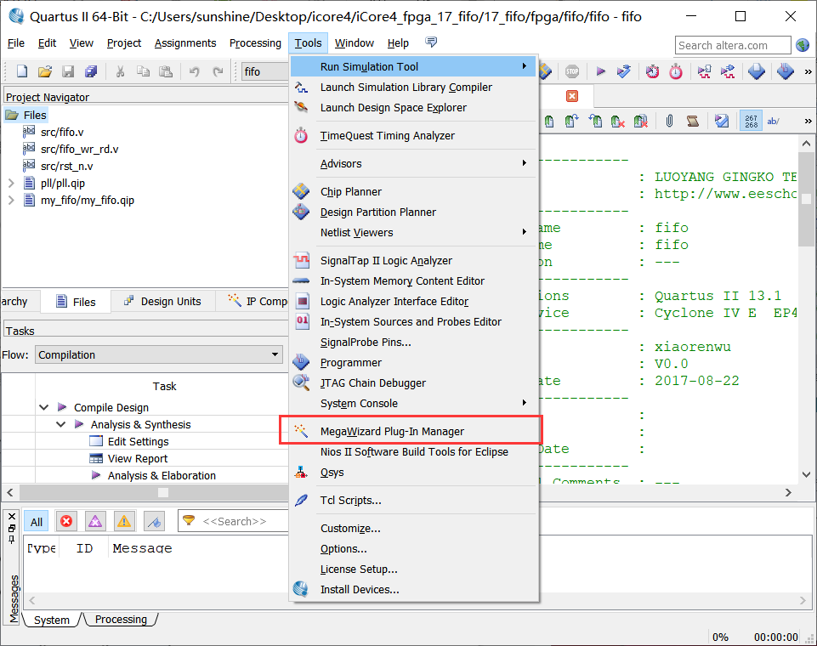Open Programmer from the Tools menu
The width and height of the screenshot is (817, 646).
(x=350, y=363)
